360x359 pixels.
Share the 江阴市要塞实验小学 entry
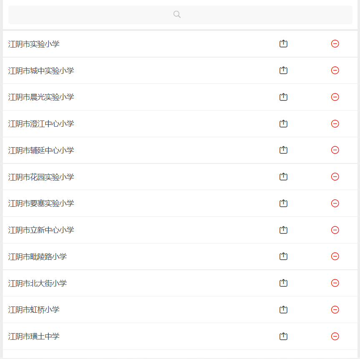point(283,203)
